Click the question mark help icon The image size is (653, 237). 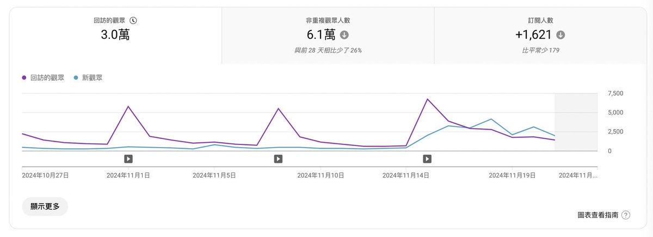[x=626, y=215]
